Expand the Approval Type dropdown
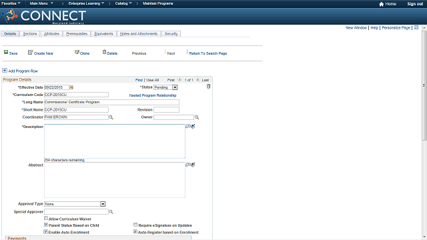Viewport: 427px width, 240px height. pos(103,204)
